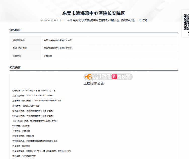Select the 公告信息 section heading
The width and height of the screenshot is (189, 159).
[15, 30]
